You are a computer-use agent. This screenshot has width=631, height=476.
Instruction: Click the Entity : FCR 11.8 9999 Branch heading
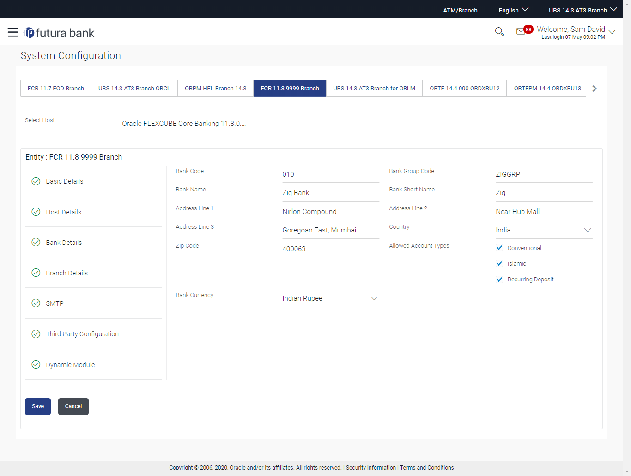[x=74, y=157]
